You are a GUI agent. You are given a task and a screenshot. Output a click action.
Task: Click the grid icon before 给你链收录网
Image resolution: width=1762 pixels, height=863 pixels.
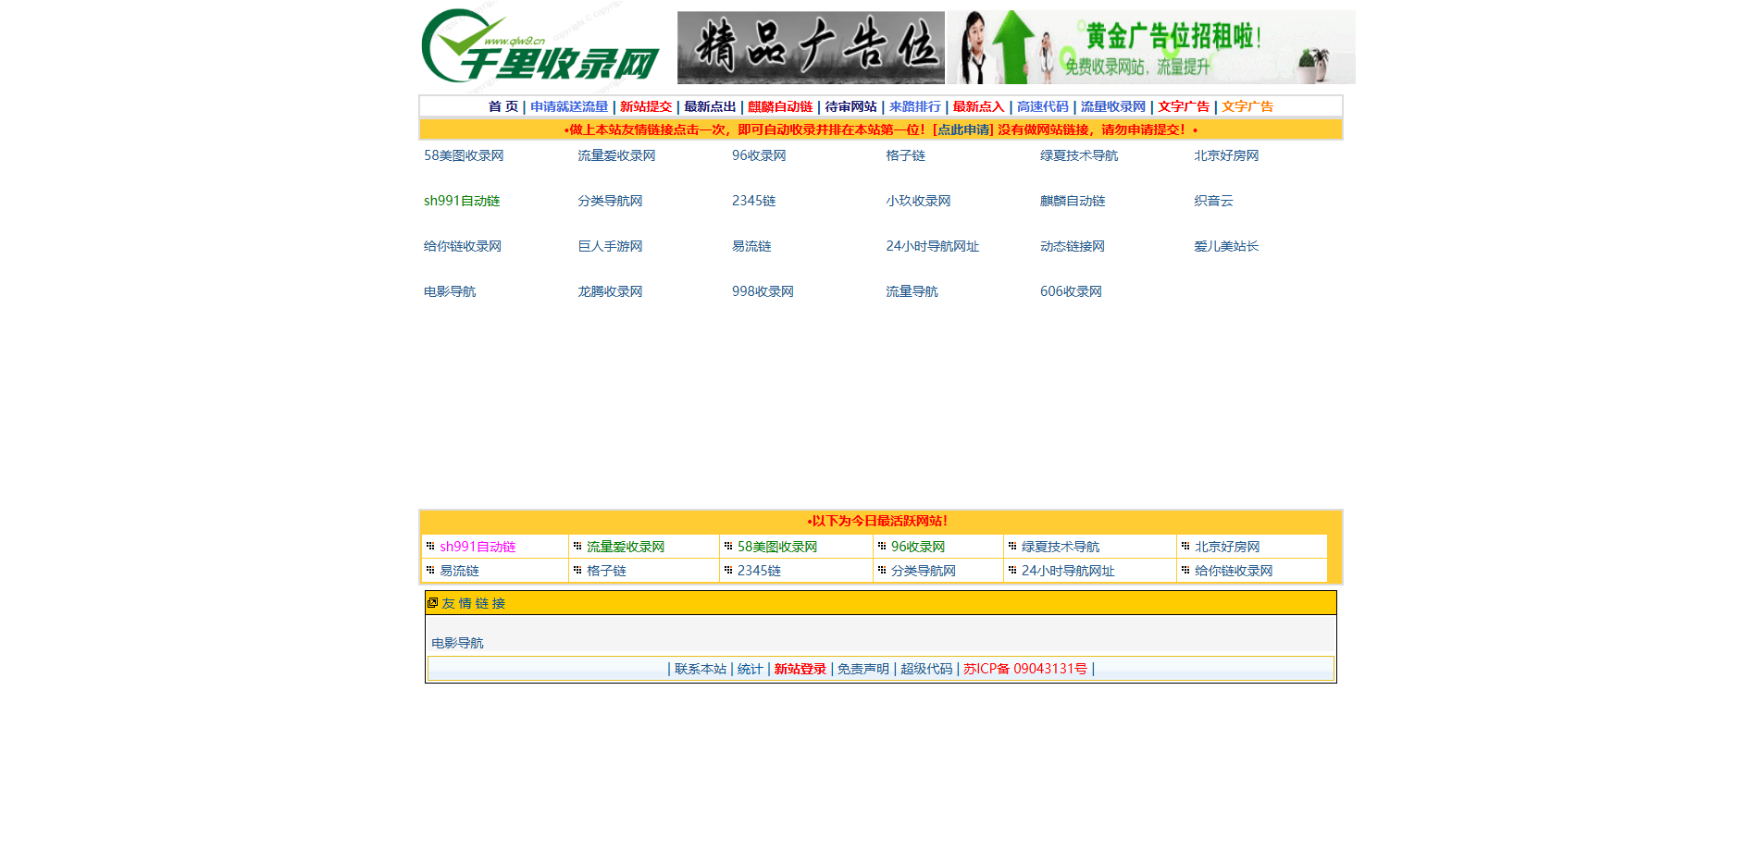click(x=1184, y=571)
